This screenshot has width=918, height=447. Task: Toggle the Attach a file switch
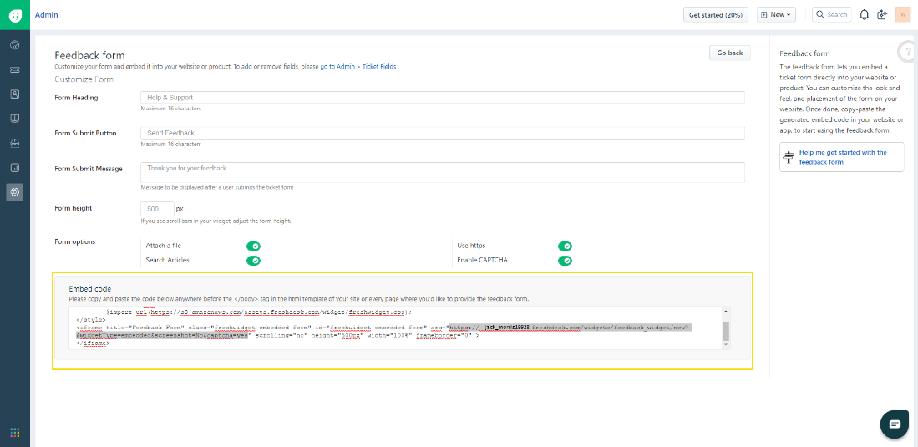click(253, 246)
